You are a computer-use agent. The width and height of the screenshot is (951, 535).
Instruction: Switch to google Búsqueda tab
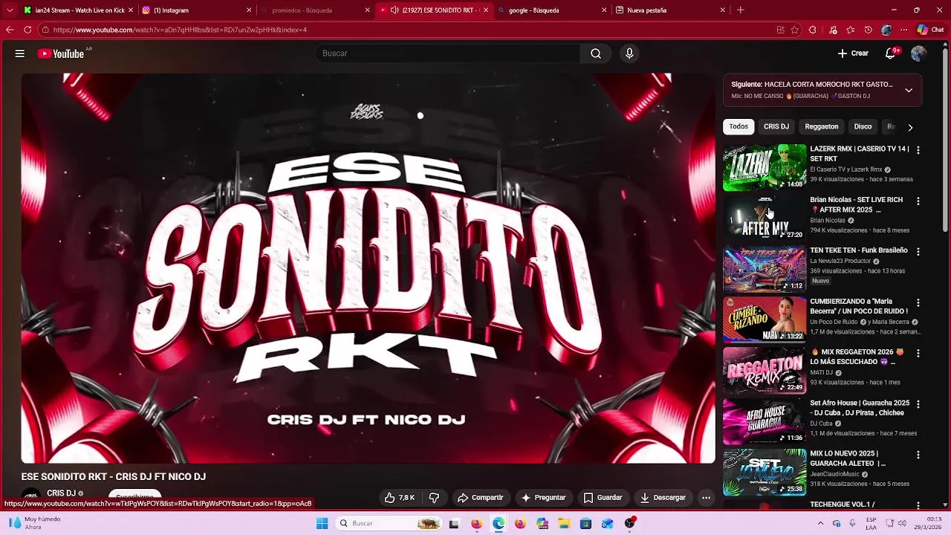[551, 10]
